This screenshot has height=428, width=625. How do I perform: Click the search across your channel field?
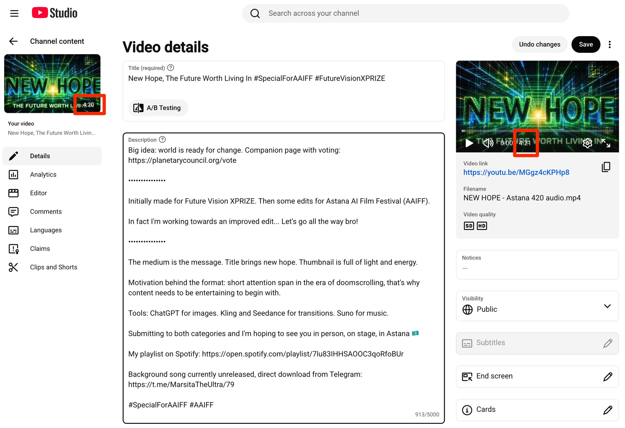[406, 14]
